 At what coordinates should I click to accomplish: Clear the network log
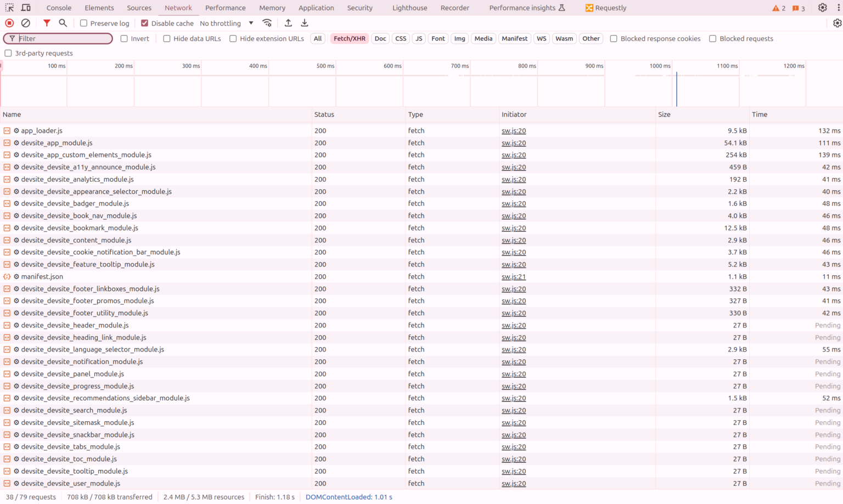click(x=25, y=22)
